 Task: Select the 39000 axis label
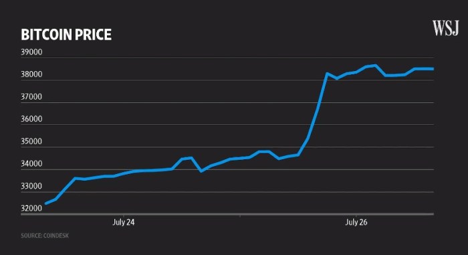click(31, 52)
